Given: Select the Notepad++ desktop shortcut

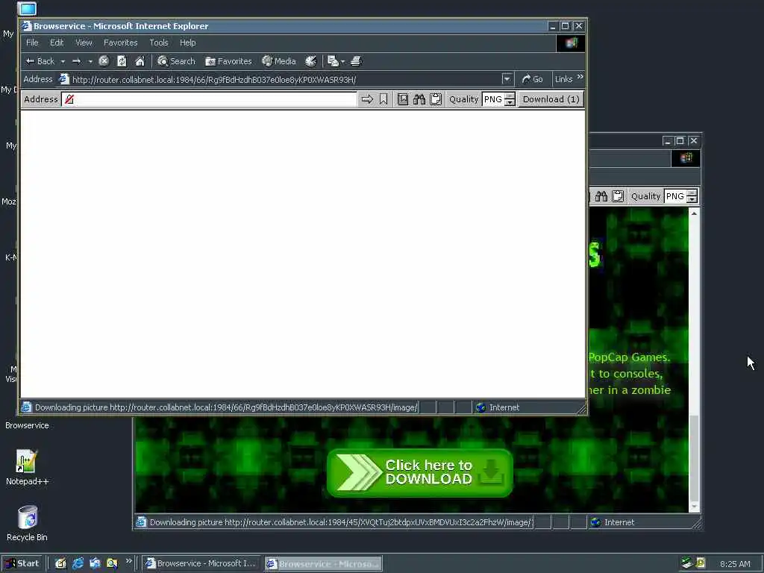Looking at the screenshot, I should tap(27, 467).
